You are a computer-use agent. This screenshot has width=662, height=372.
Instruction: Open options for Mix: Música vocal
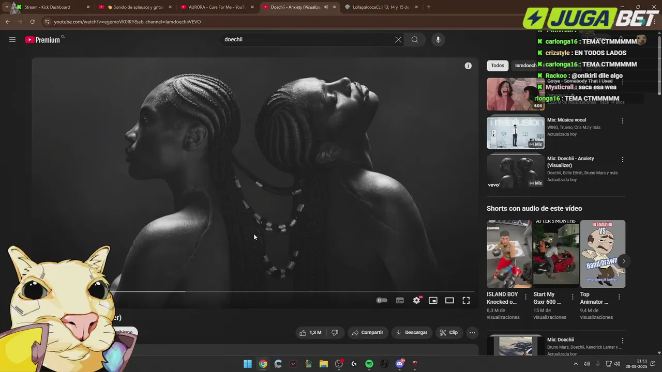coord(623,121)
